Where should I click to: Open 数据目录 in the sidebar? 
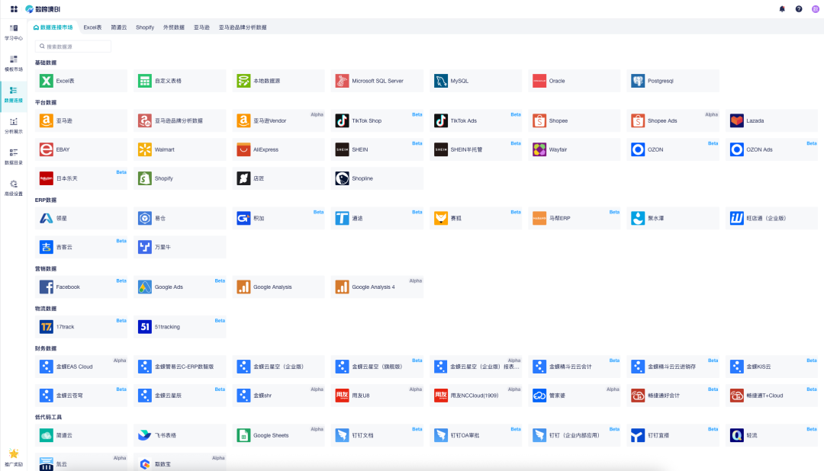14,156
